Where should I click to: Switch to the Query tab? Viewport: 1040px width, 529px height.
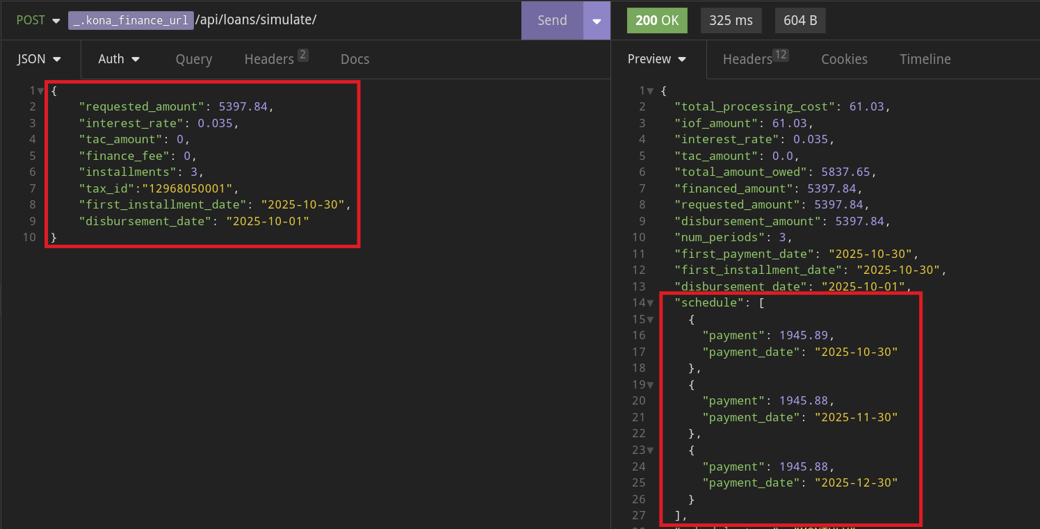[x=194, y=59]
